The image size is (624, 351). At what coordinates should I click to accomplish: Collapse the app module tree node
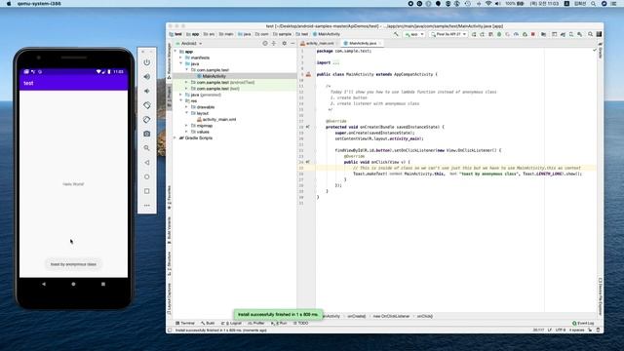point(175,52)
